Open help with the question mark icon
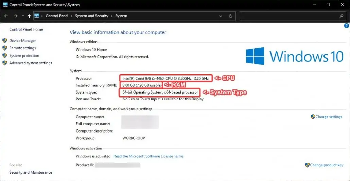The width and height of the screenshot is (350, 181). (346, 26)
